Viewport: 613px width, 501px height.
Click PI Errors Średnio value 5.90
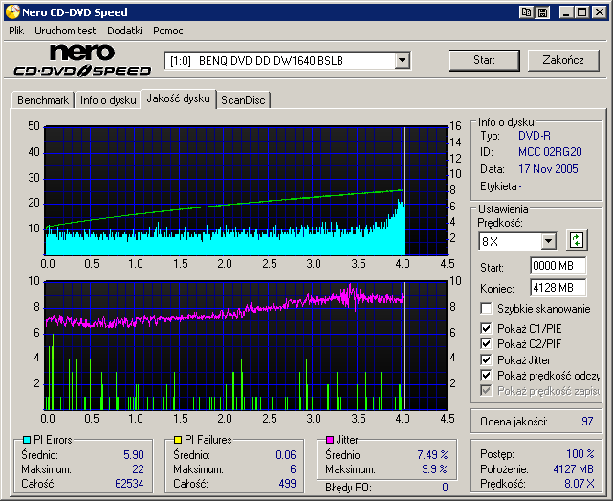click(x=134, y=455)
